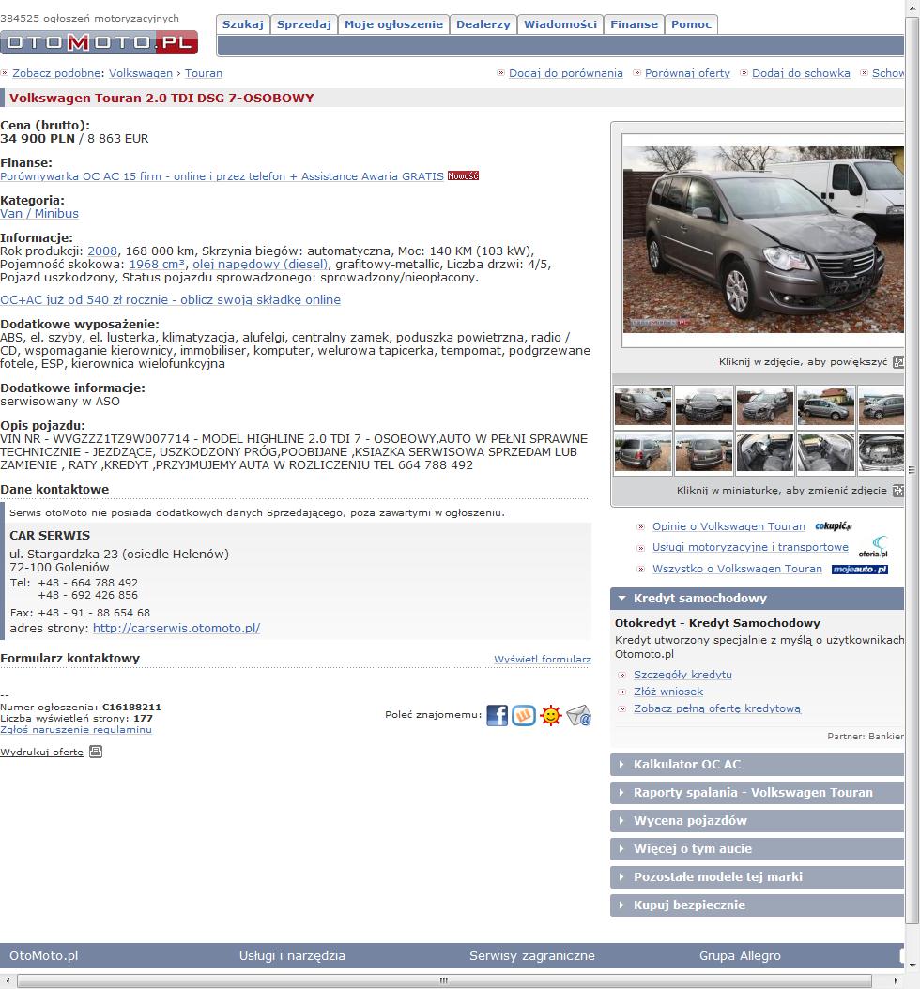Screen dimensions: 920x989
Task: Share listing on Facebook icon
Action: pos(498,715)
